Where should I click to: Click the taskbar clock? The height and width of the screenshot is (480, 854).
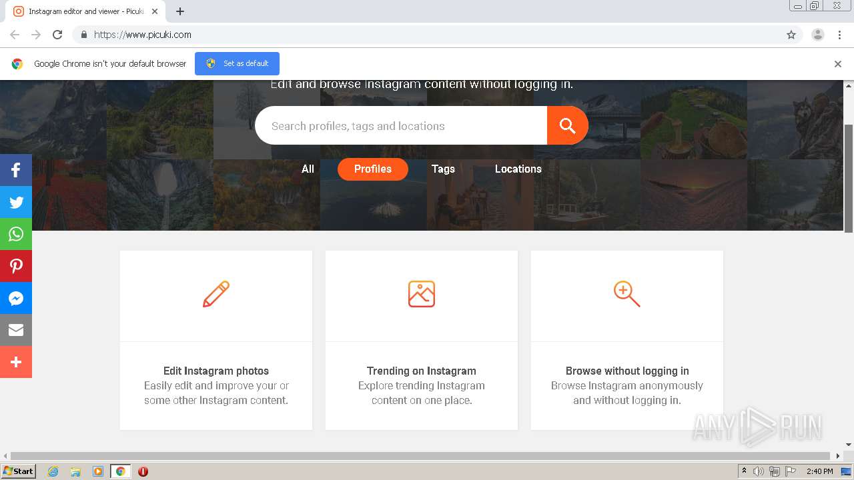pos(819,471)
